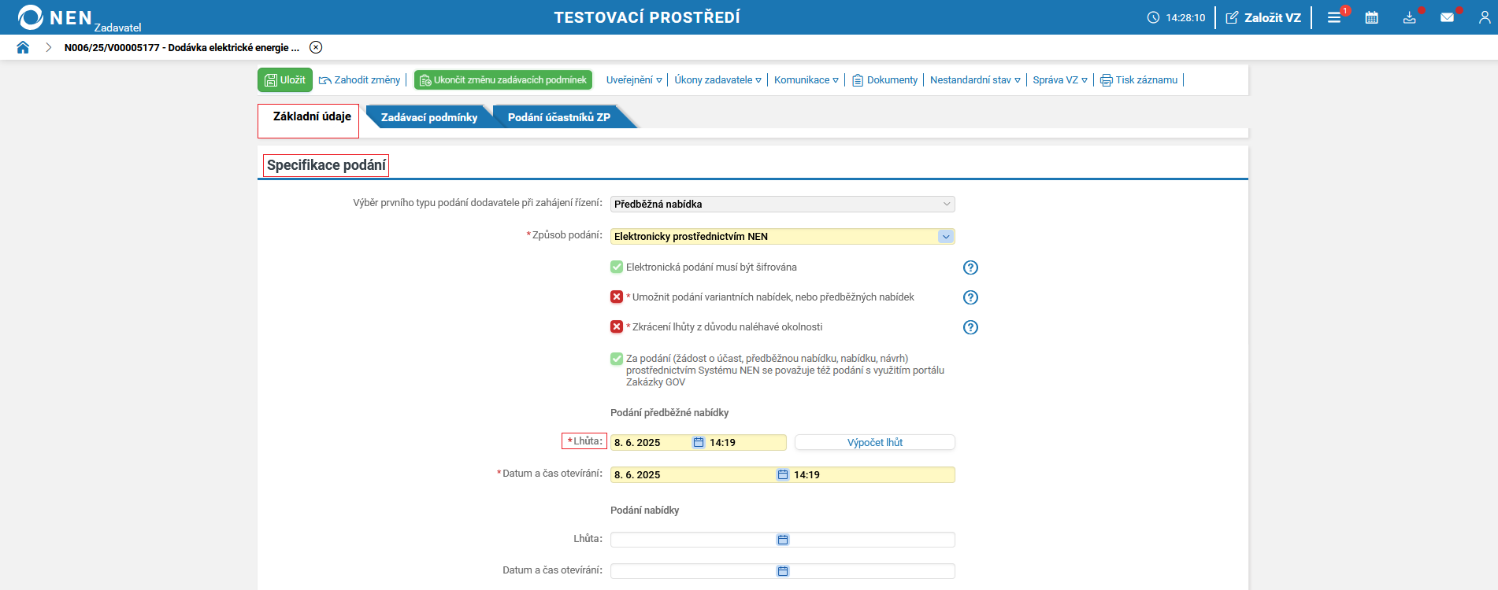This screenshot has width=1498, height=590.
Task: Switch to Podání účastníků ZP tab
Action: (x=559, y=117)
